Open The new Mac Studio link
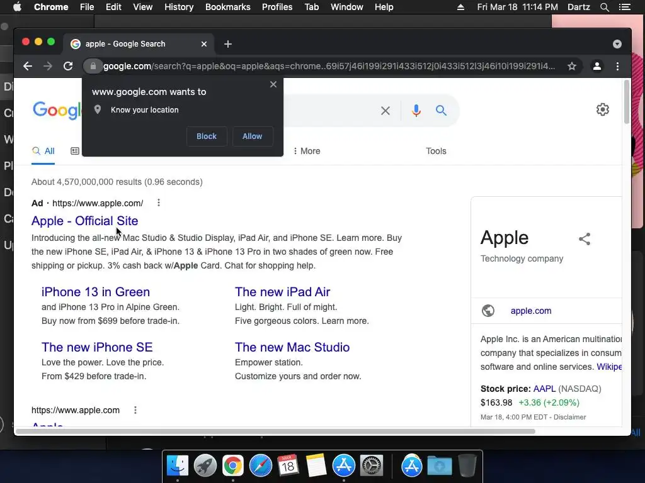 coord(292,347)
